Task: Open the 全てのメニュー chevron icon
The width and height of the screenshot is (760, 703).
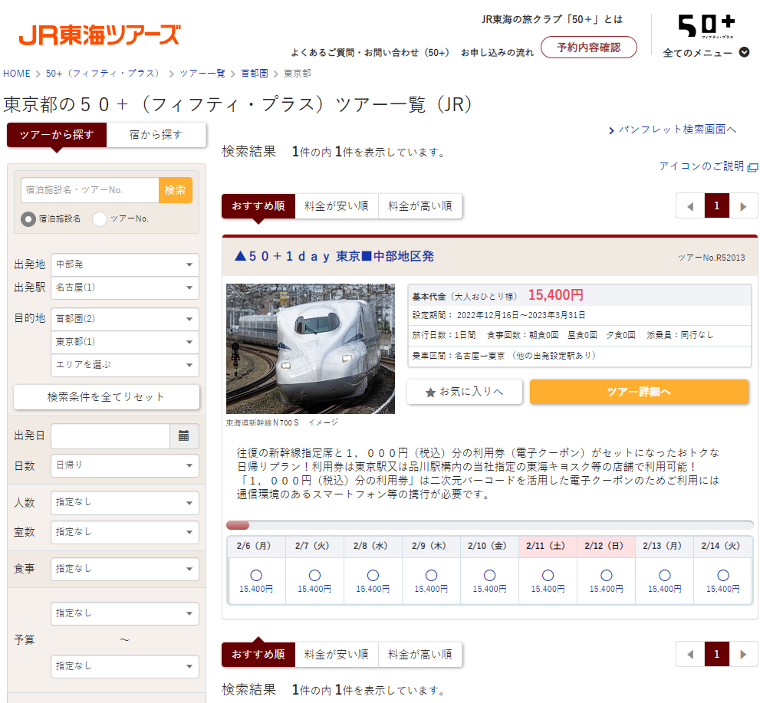Action: point(744,52)
